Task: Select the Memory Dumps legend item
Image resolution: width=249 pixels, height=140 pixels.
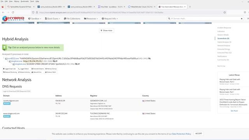Action: pyautogui.click(x=51, y=69)
